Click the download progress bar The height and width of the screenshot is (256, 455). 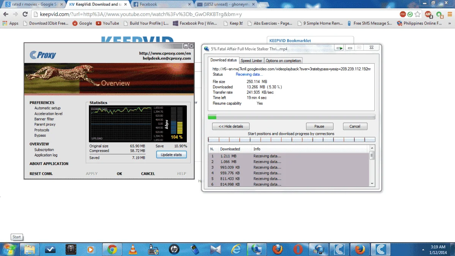[291, 117]
